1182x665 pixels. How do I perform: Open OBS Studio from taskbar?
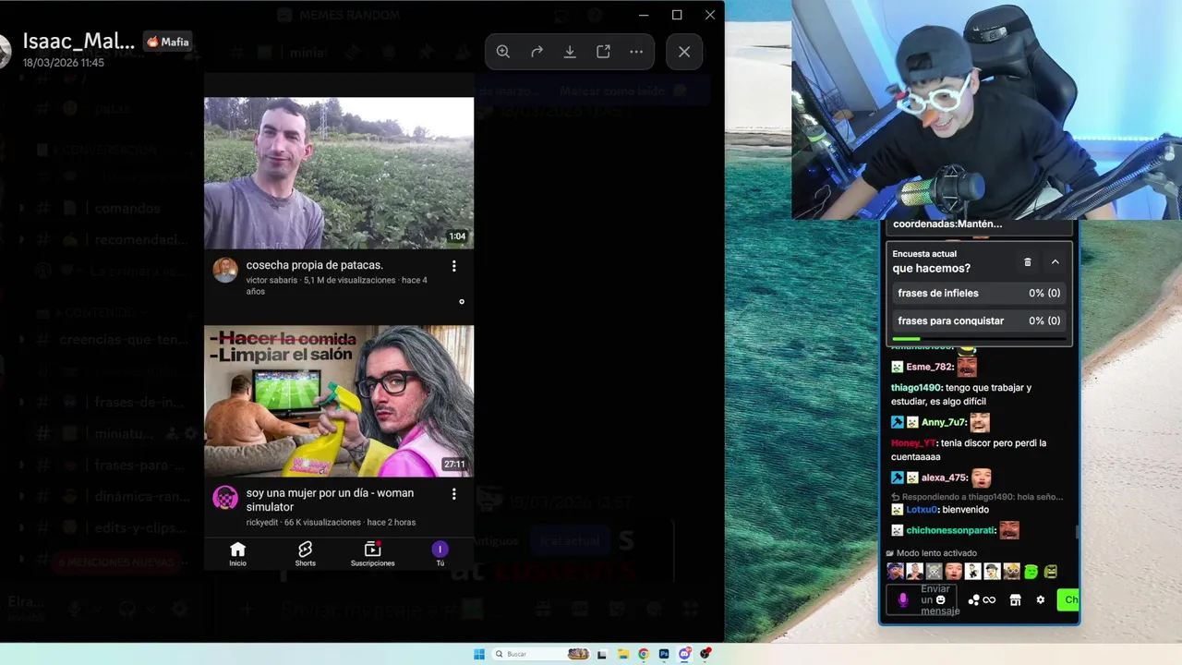[706, 654]
